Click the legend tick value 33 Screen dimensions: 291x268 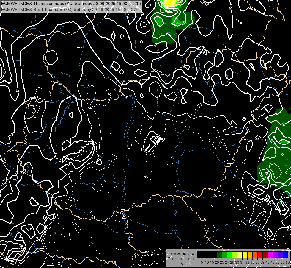pyautogui.click(x=247, y=262)
